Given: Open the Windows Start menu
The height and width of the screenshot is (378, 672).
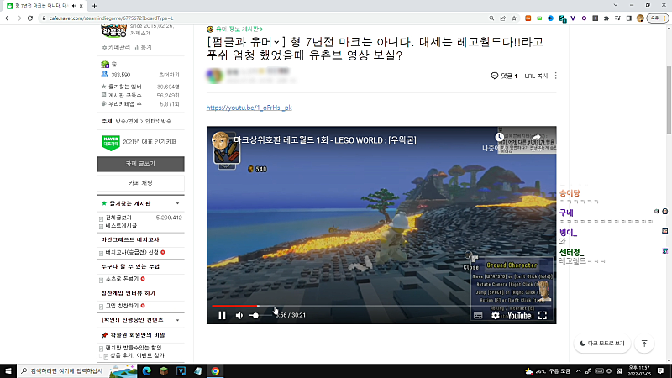Looking at the screenshot, I should click(8, 371).
